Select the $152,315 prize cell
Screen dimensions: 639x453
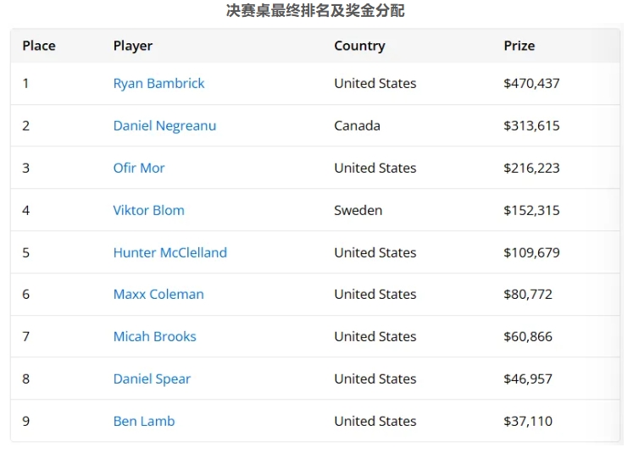coord(531,211)
